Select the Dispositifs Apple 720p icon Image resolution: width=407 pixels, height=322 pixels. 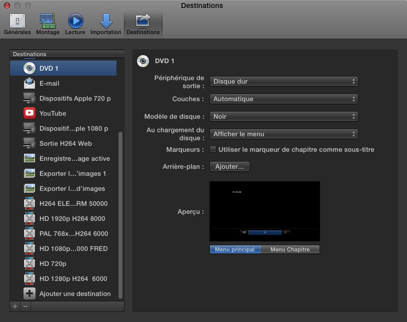click(28, 98)
